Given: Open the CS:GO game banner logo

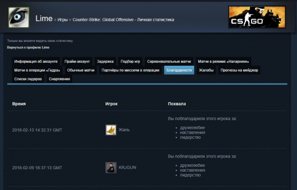Looking at the screenshot, I should (x=257, y=17).
